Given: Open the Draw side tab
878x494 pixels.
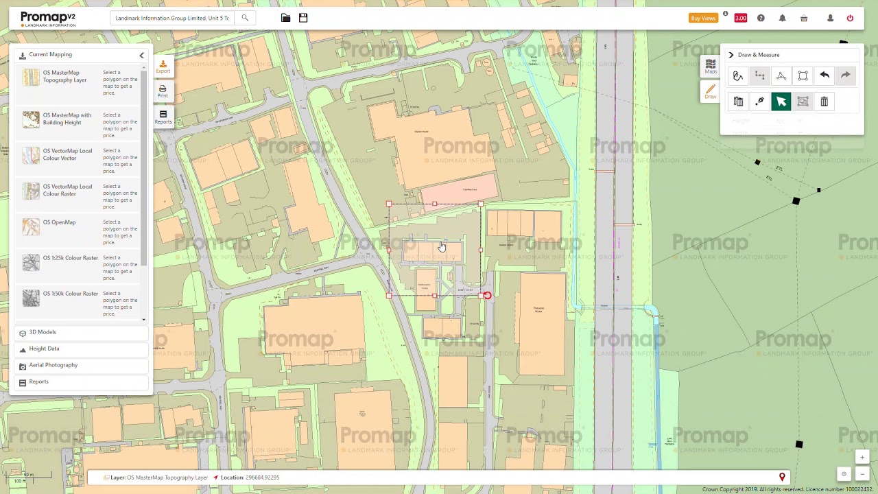Looking at the screenshot, I should click(711, 91).
